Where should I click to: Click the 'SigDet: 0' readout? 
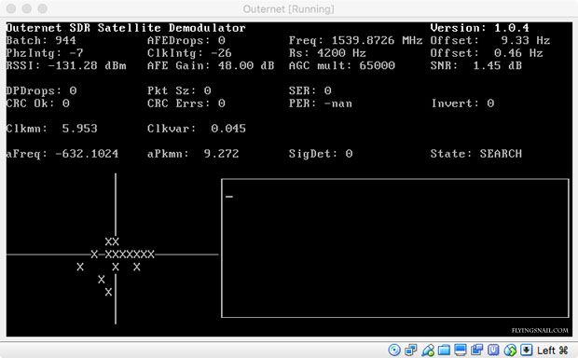pos(321,154)
